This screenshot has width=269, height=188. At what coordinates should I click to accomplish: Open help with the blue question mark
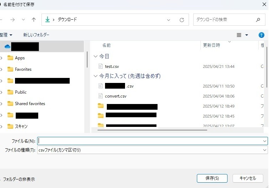(261, 35)
